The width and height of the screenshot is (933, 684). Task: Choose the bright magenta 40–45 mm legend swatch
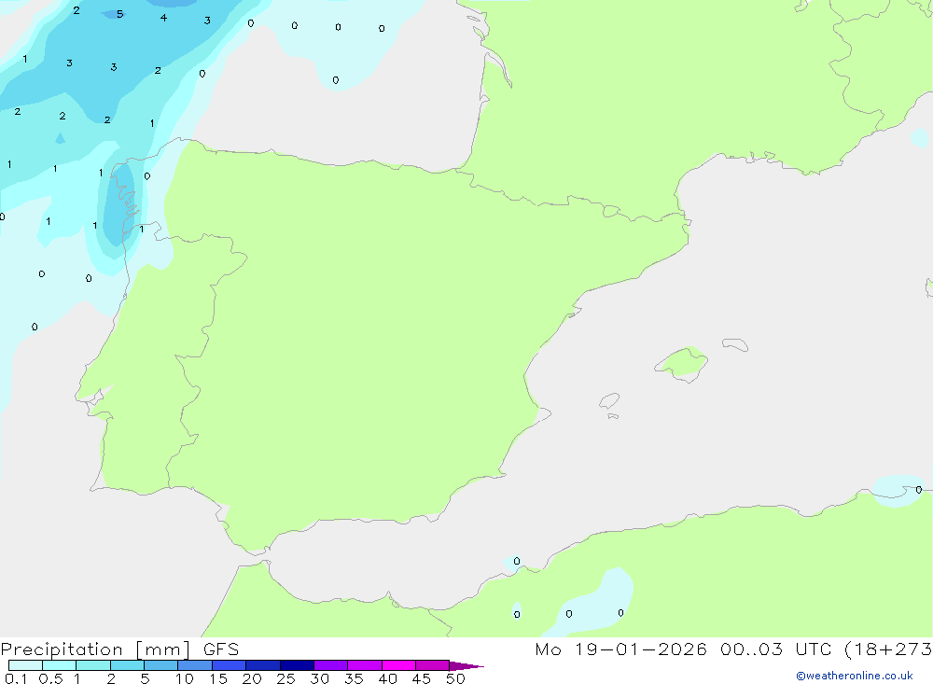[x=398, y=665]
